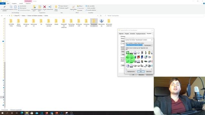Viewport: 205px width, 115px height.
Task: Pick the white sphere icon in symbol list
Action: pos(138,52)
